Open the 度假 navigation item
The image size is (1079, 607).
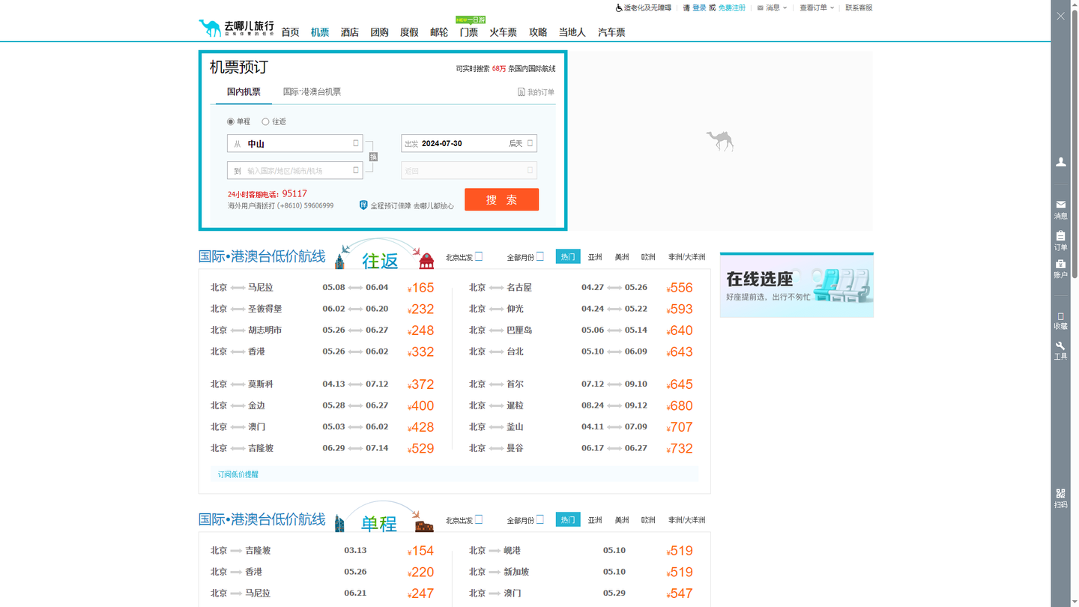pos(409,32)
